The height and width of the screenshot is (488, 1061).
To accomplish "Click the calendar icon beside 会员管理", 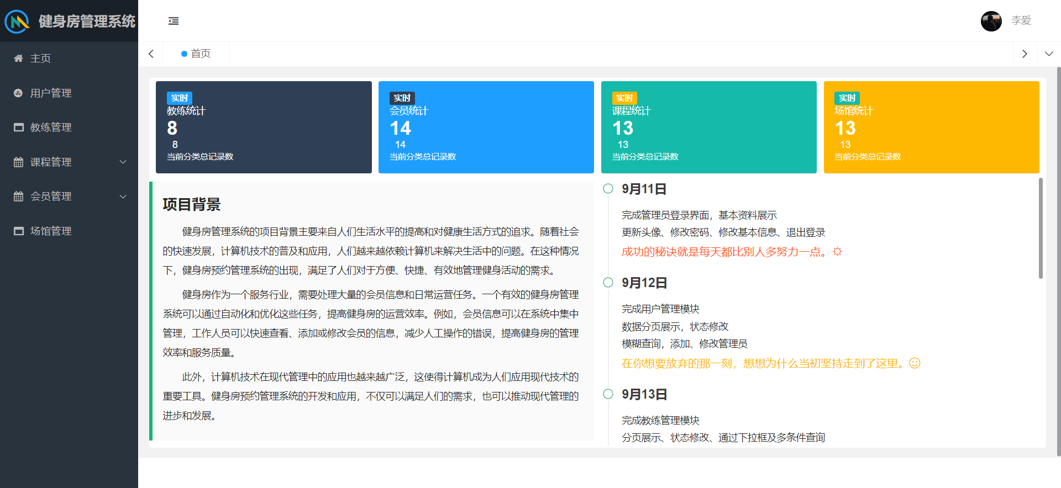I will pos(18,196).
